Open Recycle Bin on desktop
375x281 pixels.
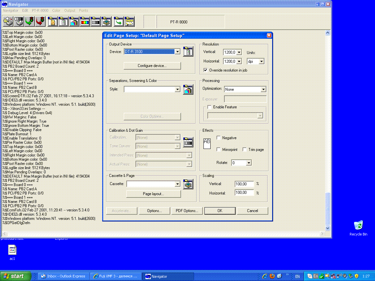358,228
